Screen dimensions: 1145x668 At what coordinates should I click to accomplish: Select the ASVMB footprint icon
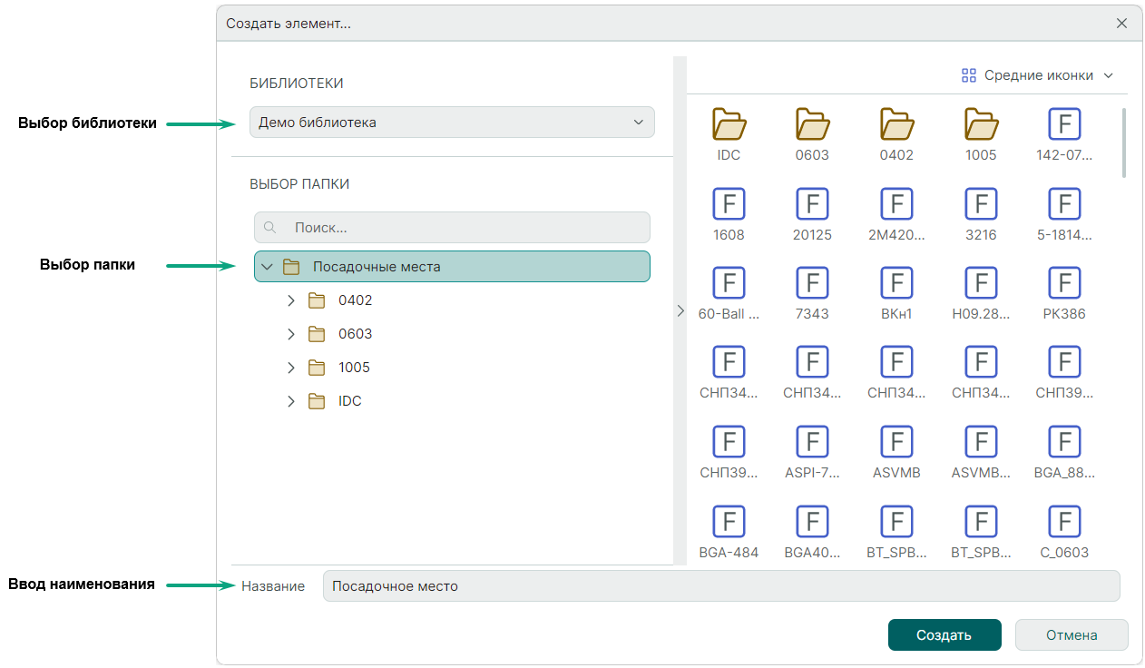coord(896,442)
